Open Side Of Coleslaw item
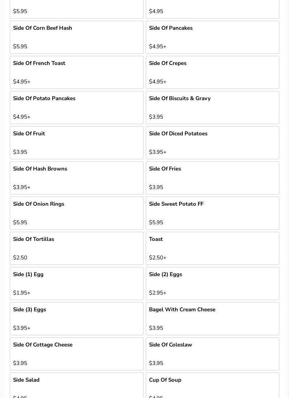Image resolution: width=289 pixels, height=398 pixels. (x=212, y=354)
